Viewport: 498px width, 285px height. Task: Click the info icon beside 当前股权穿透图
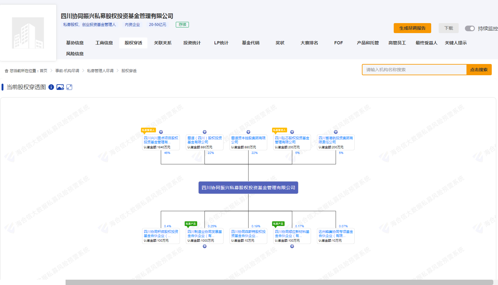click(51, 87)
